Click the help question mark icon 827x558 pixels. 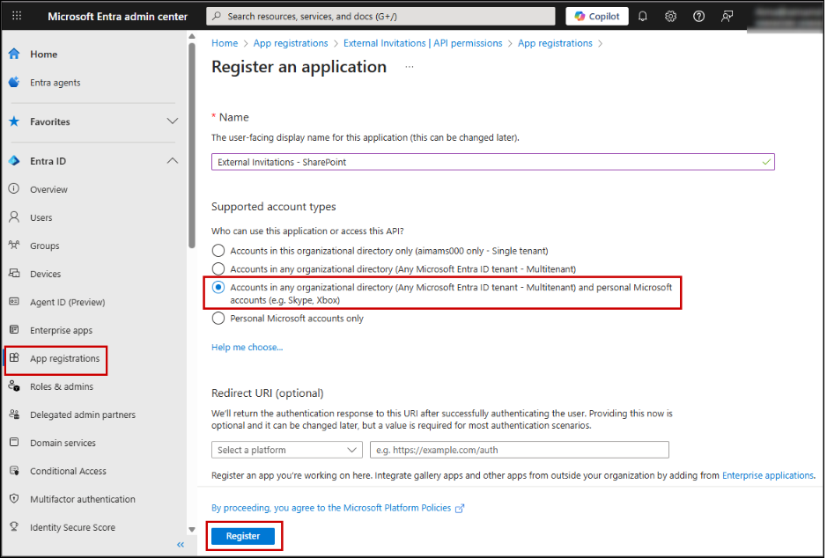[698, 16]
